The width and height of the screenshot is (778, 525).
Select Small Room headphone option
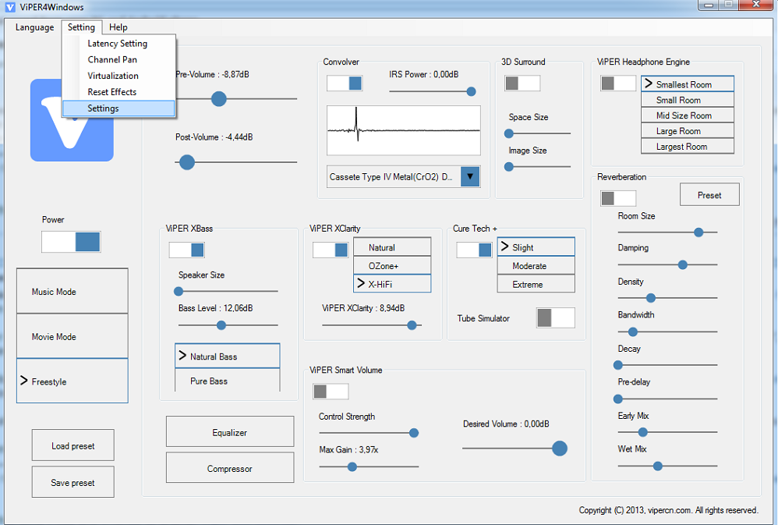tap(688, 100)
